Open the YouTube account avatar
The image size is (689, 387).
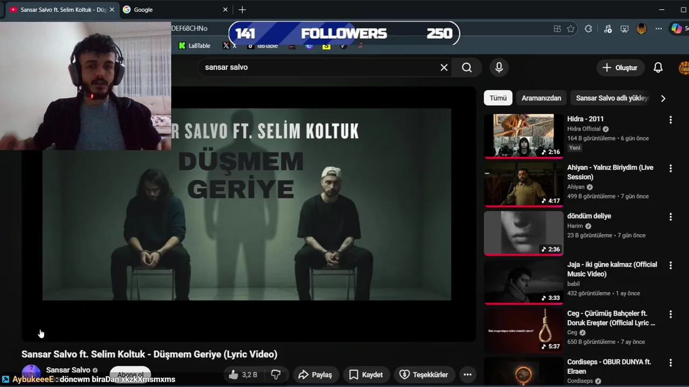(x=684, y=68)
